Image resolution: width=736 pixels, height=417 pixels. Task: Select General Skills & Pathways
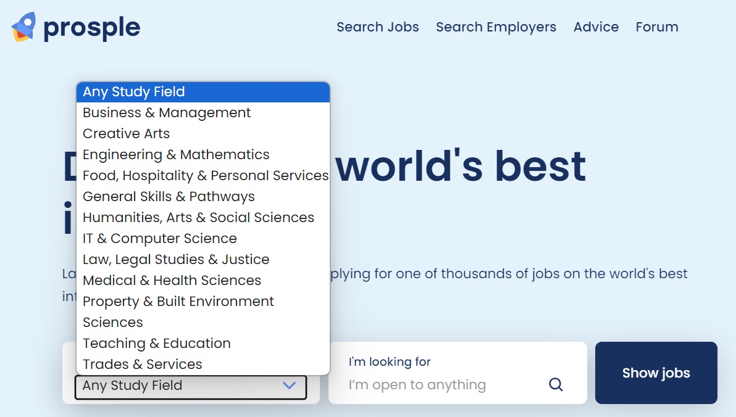pyautogui.click(x=203, y=197)
